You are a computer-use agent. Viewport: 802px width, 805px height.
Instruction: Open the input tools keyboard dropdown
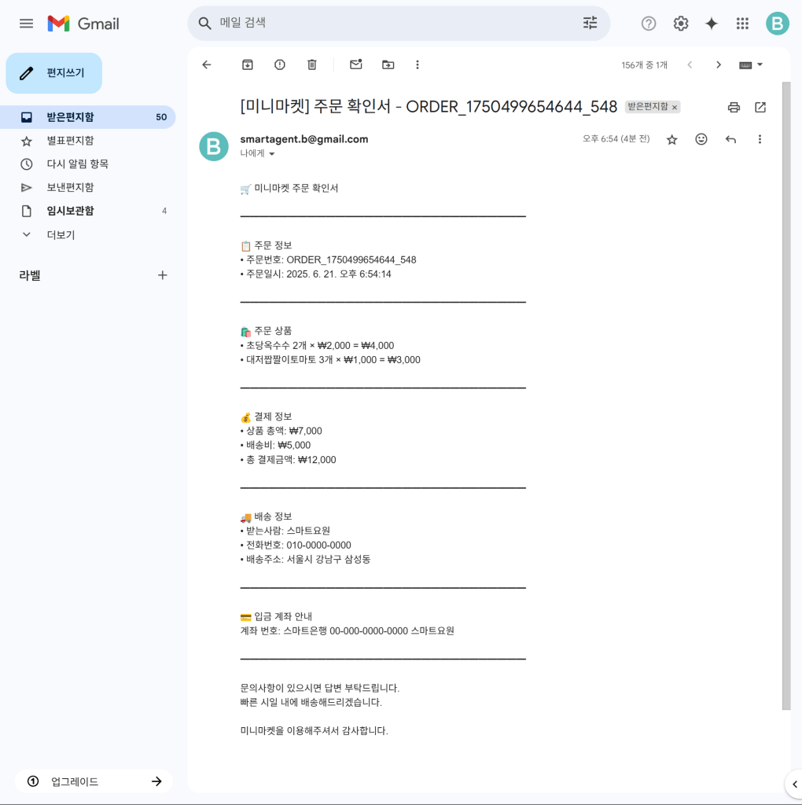click(751, 64)
